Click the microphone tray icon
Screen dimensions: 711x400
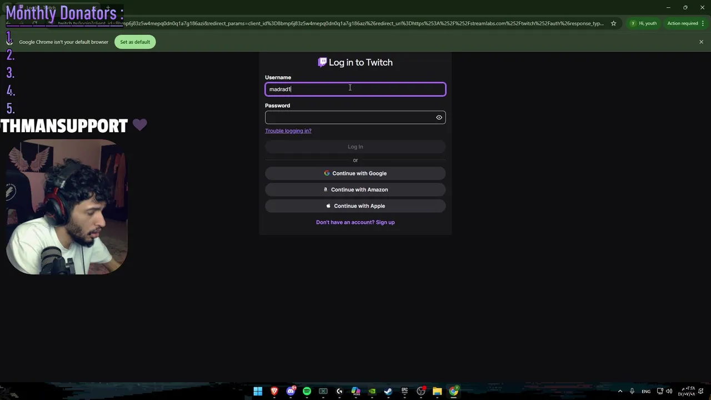632,391
